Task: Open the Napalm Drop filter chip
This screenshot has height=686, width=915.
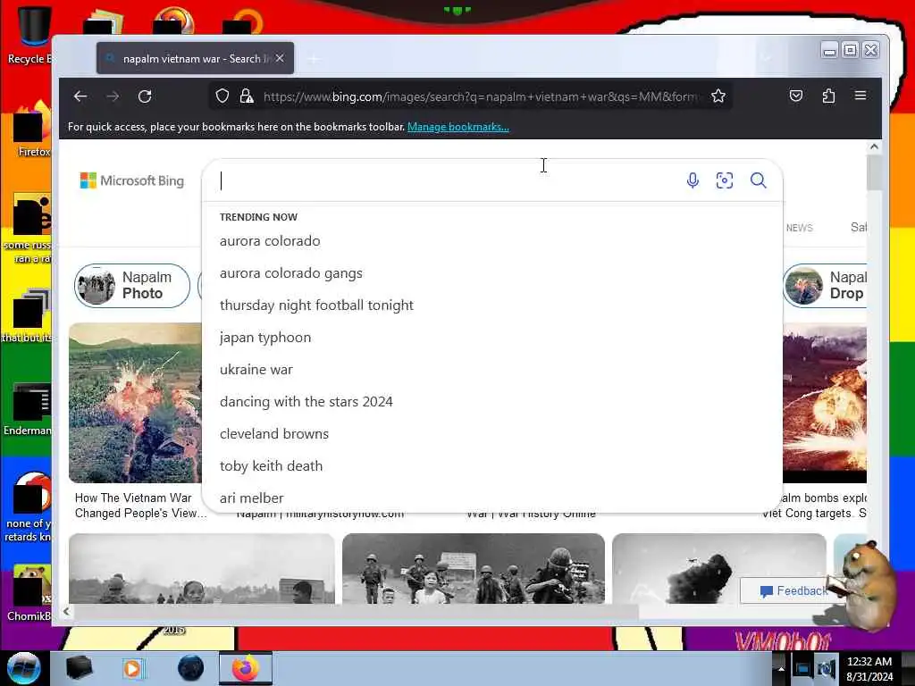Action: [825, 285]
